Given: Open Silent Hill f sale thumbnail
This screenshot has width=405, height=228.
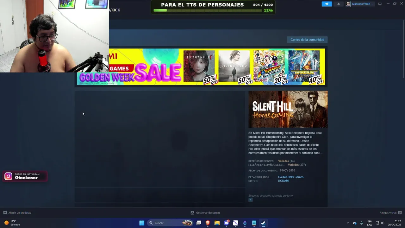Looking at the screenshot, I should [x=199, y=66].
